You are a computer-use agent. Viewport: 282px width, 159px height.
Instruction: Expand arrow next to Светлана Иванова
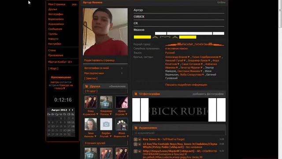tap(201, 71)
